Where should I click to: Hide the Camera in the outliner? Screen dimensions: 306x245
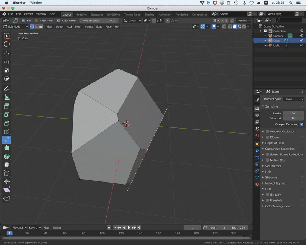(x=301, y=36)
